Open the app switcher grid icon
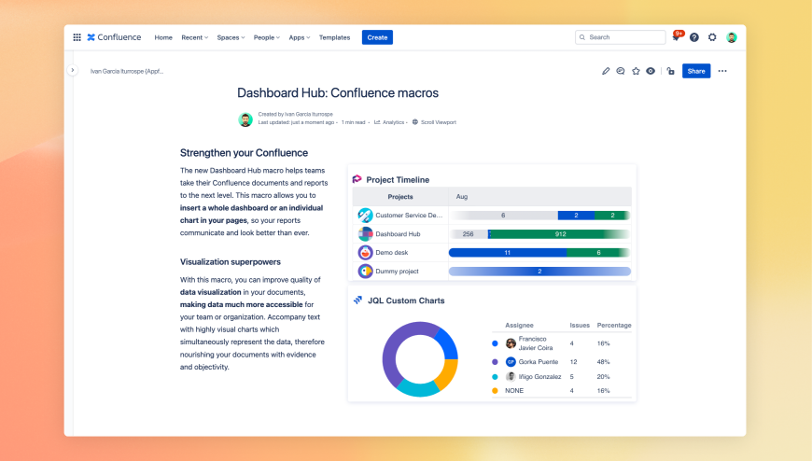 click(77, 37)
